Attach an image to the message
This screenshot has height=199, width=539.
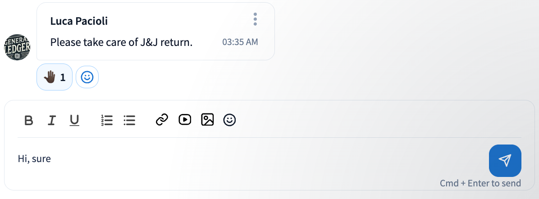click(207, 120)
